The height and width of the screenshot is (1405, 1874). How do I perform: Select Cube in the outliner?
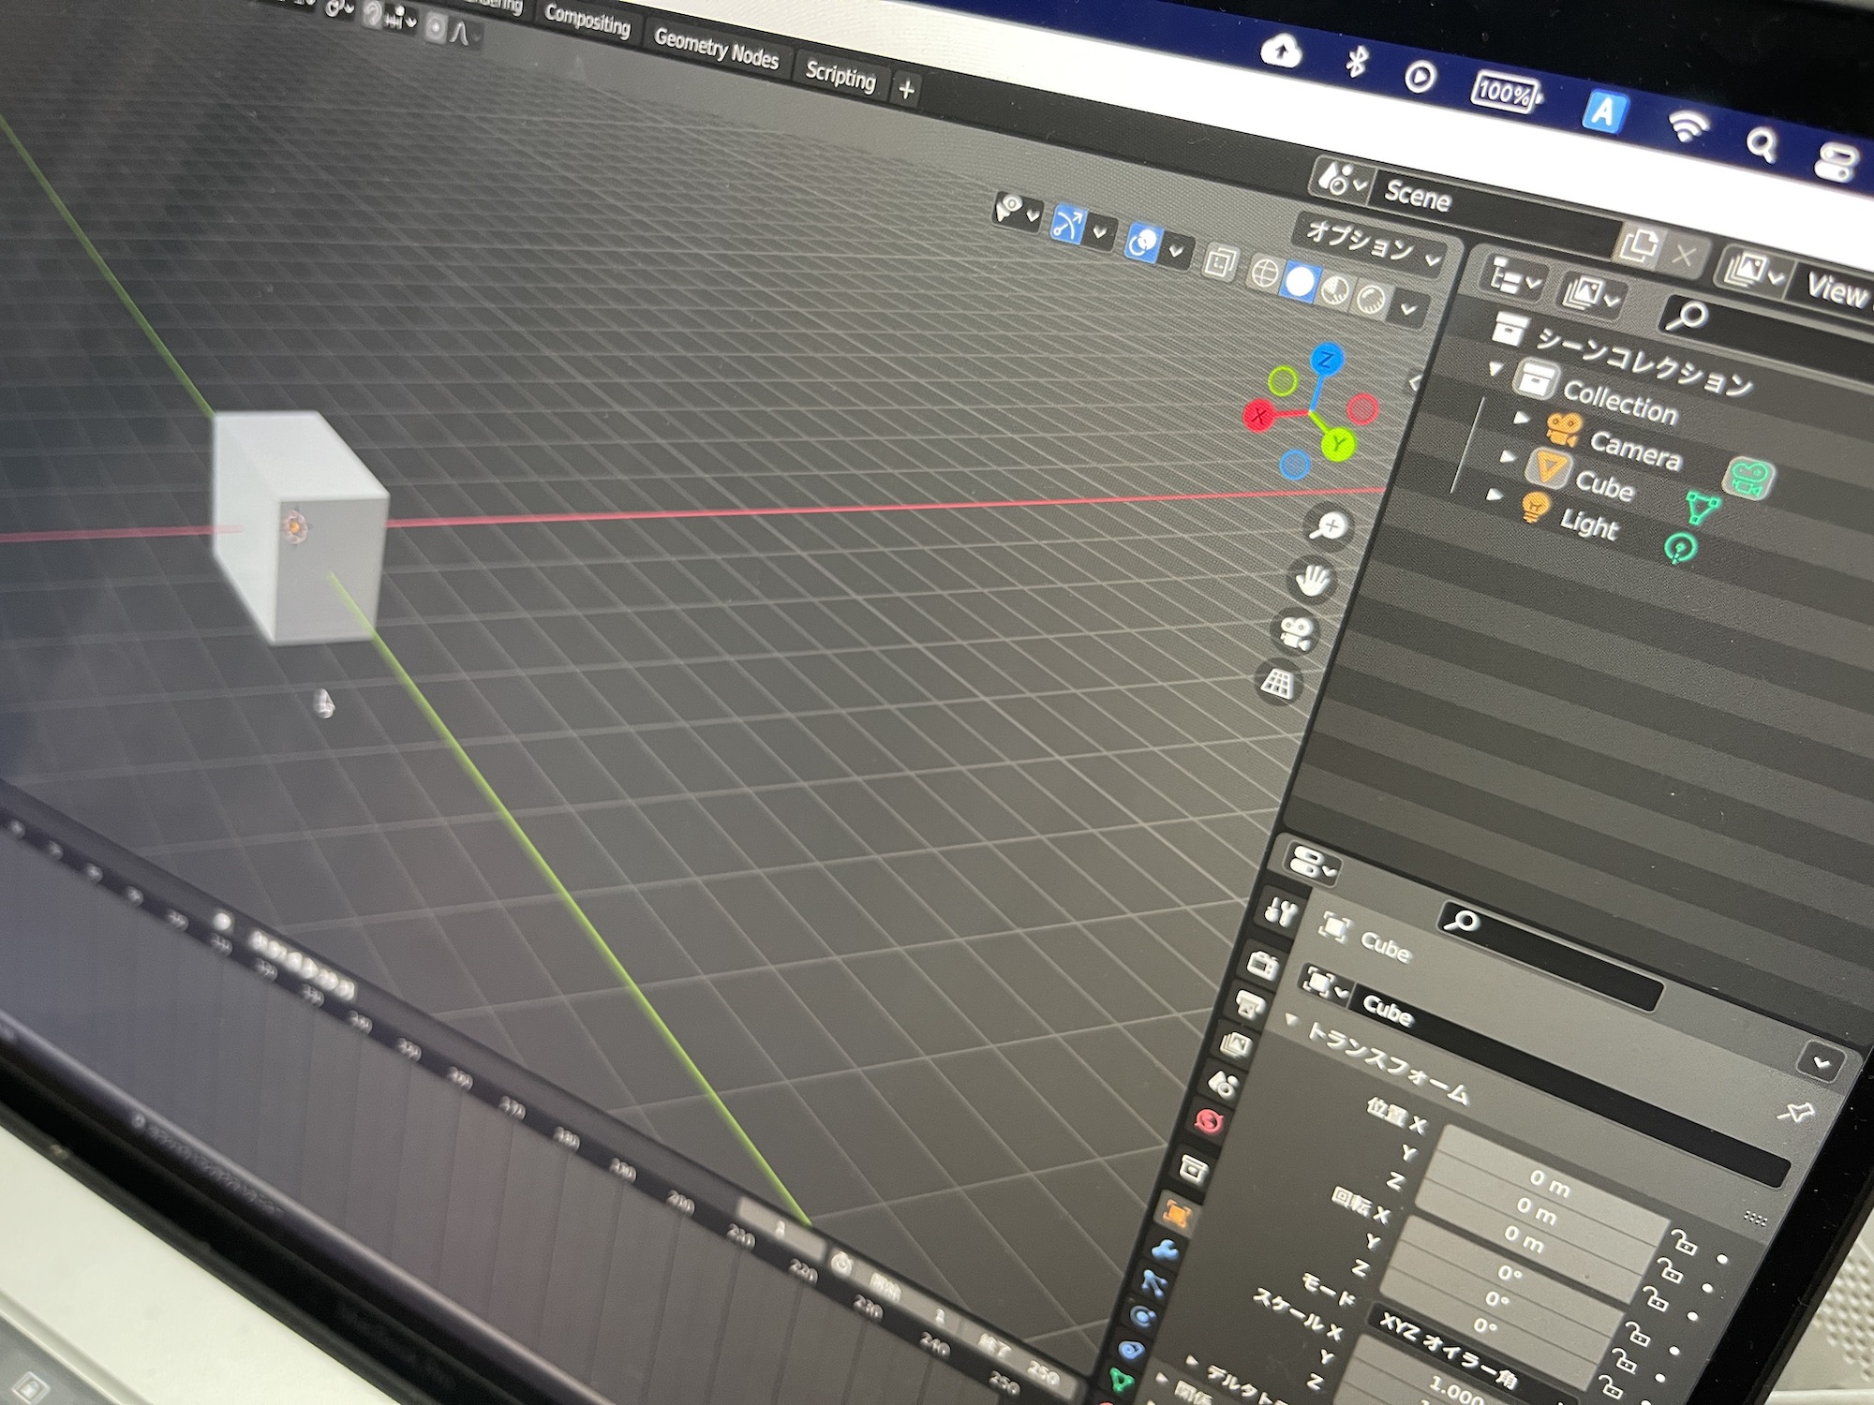click(x=1603, y=484)
